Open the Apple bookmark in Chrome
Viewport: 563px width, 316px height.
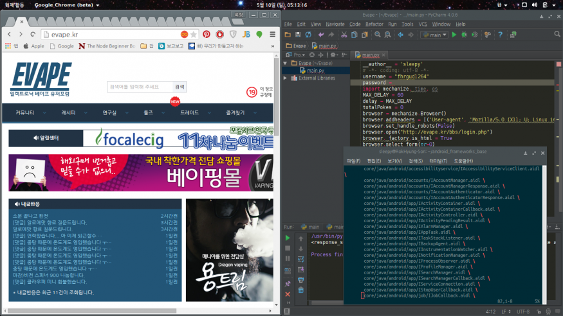tap(33, 46)
